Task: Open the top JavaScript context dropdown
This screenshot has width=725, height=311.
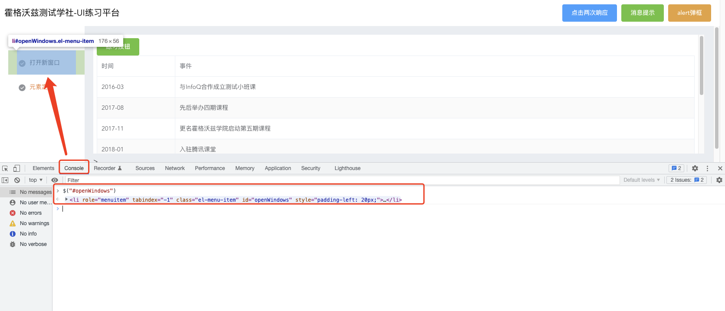Action: click(x=36, y=180)
